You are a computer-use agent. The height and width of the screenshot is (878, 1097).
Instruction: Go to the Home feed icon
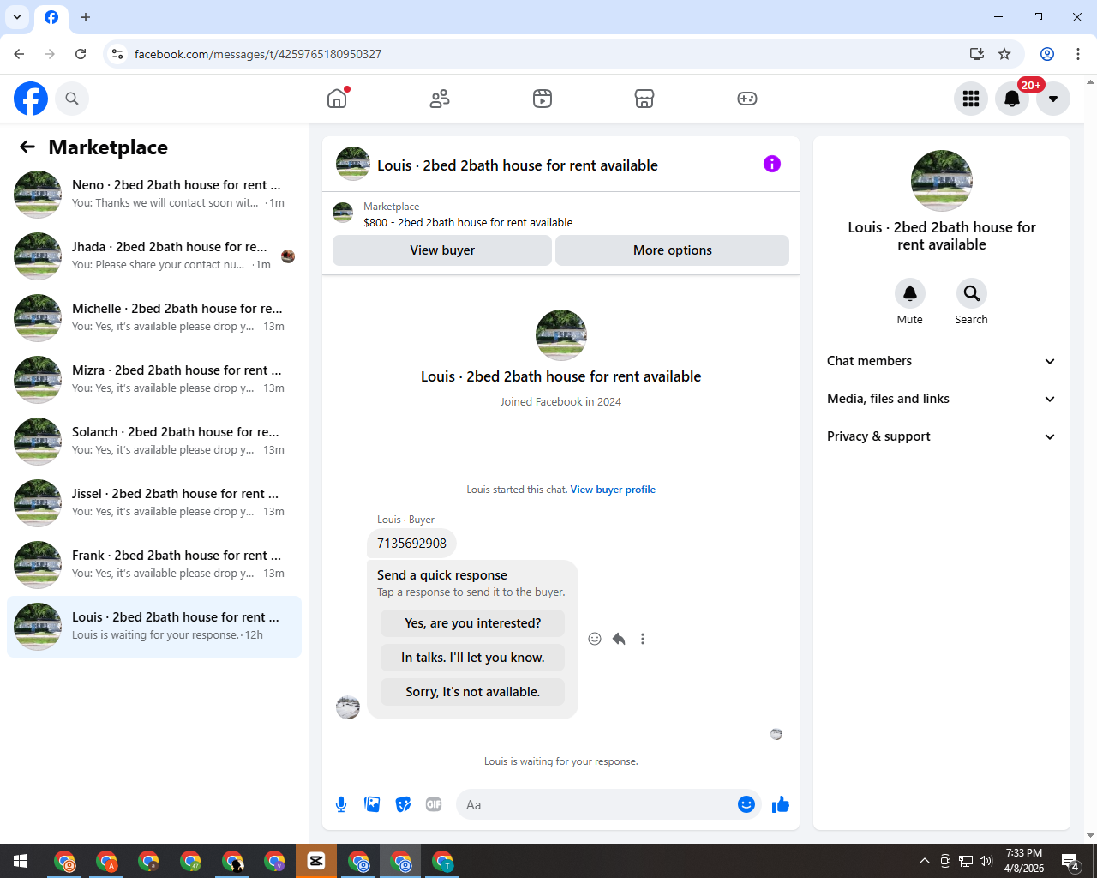point(337,99)
